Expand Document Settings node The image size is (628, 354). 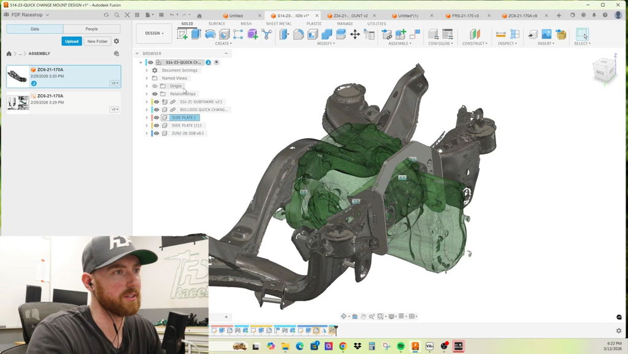[x=147, y=71]
